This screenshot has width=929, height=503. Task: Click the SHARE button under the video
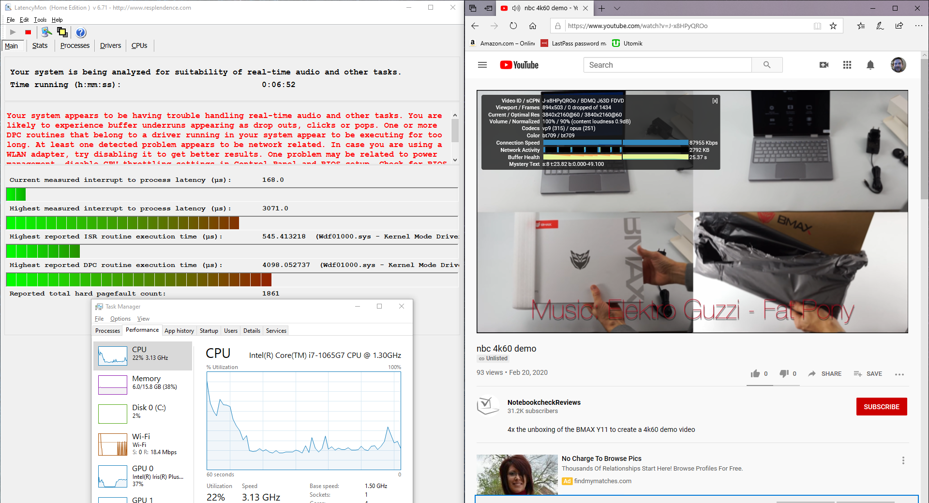825,374
